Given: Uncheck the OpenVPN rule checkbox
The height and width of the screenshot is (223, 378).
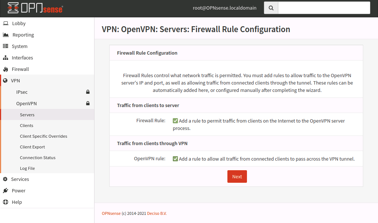Looking at the screenshot, I should coord(175,159).
